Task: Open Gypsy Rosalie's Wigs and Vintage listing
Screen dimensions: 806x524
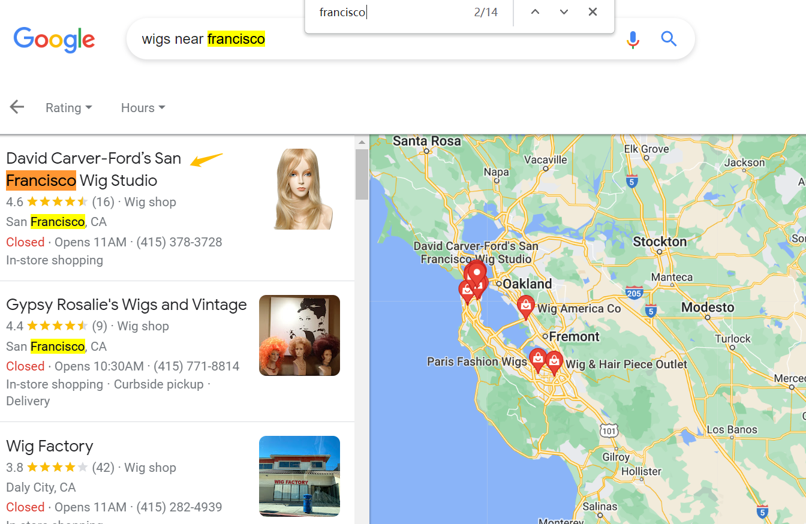Action: (x=127, y=305)
